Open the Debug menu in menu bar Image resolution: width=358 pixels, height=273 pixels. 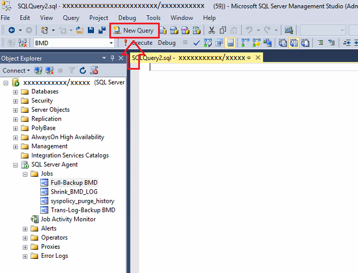127,18
